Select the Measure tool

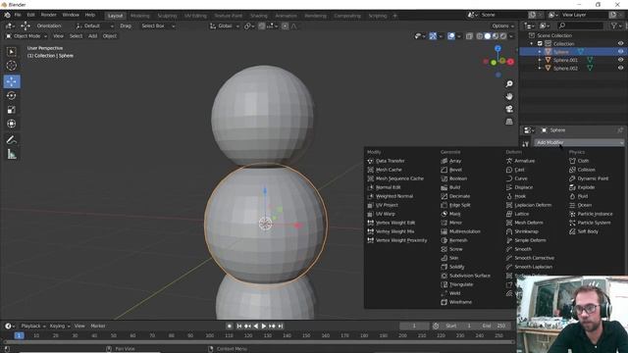[x=11, y=154]
